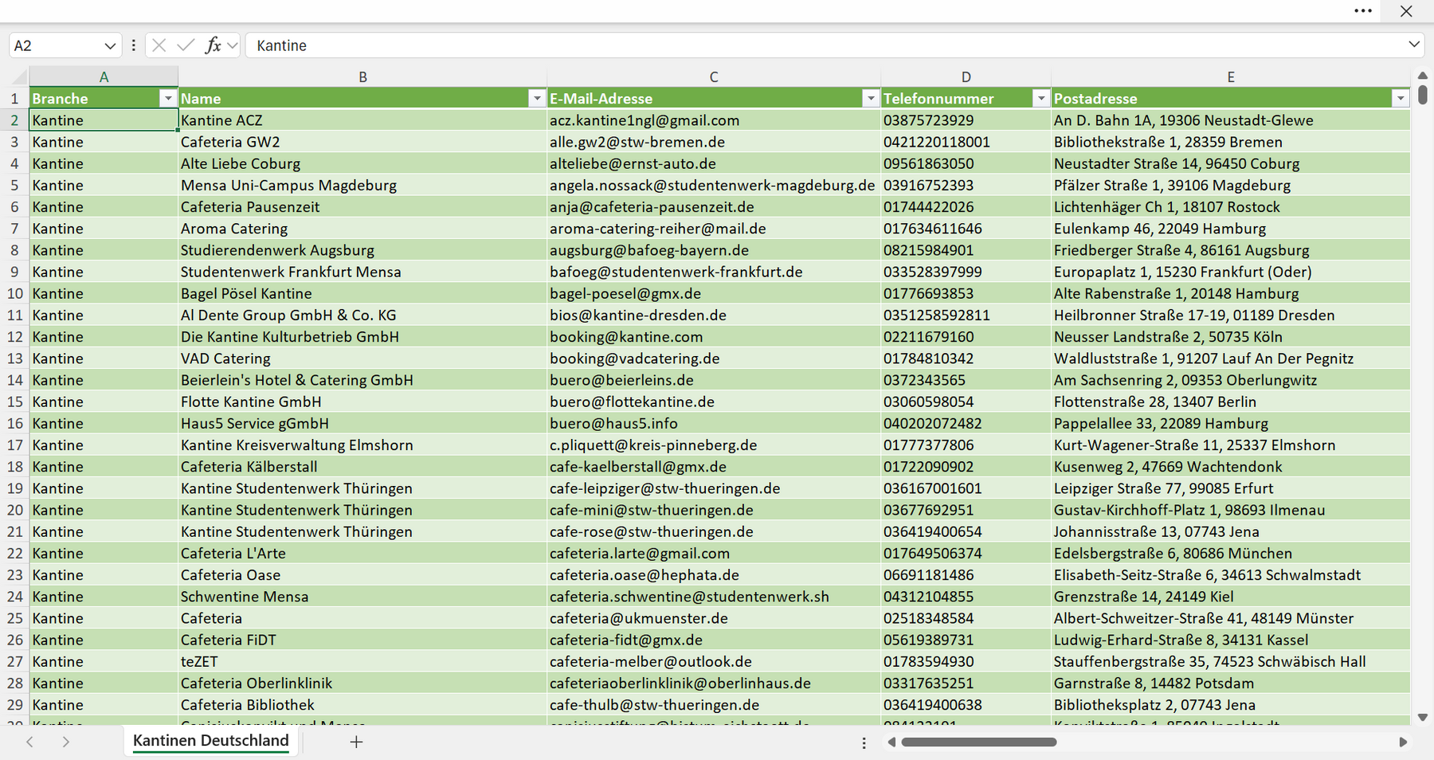This screenshot has width=1434, height=760.
Task: Open the Branche column filter dropdown
Action: click(x=167, y=98)
